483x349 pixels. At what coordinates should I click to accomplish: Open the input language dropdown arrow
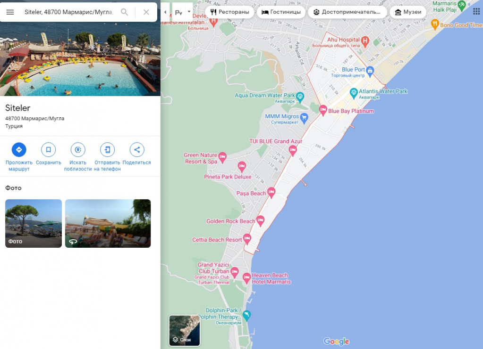tap(189, 12)
